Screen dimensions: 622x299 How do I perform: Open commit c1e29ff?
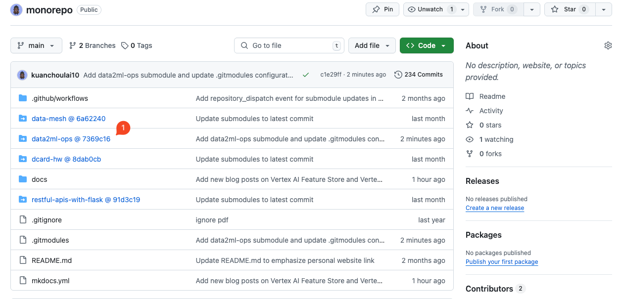(331, 75)
